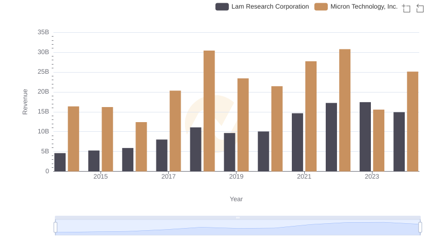
Task: Click the 2021 x-axis label
Action: [x=304, y=176]
